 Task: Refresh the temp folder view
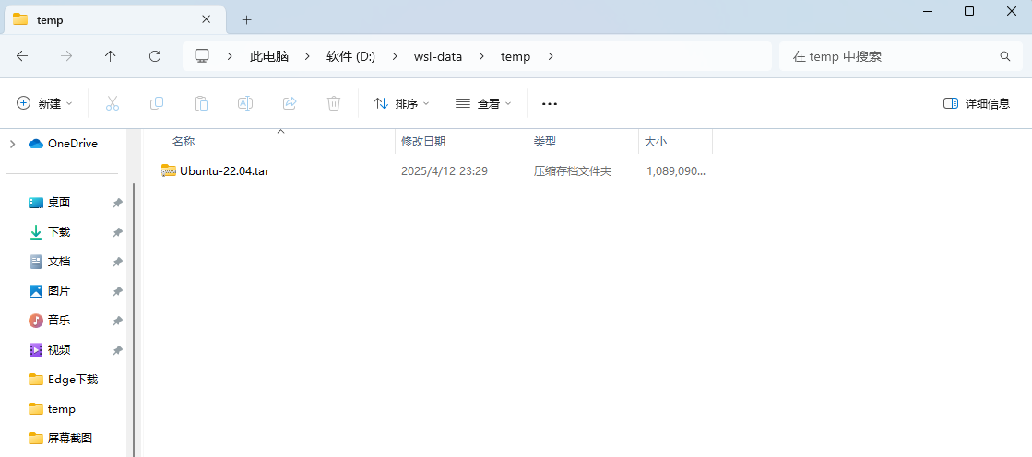tap(155, 56)
